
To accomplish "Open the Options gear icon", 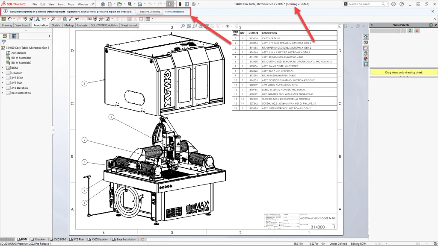I will [194, 4].
